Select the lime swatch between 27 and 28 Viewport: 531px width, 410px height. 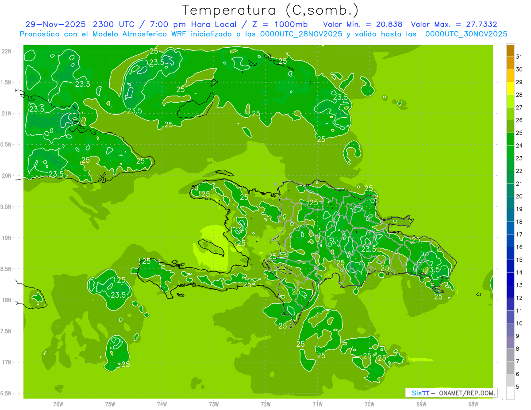510,101
